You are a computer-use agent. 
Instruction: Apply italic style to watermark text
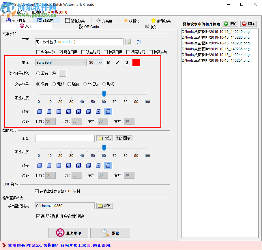click(117, 63)
